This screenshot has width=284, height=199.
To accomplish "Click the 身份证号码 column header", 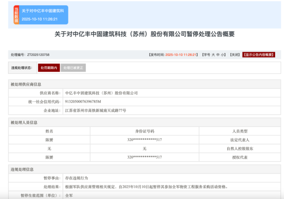I will coord(144,131).
